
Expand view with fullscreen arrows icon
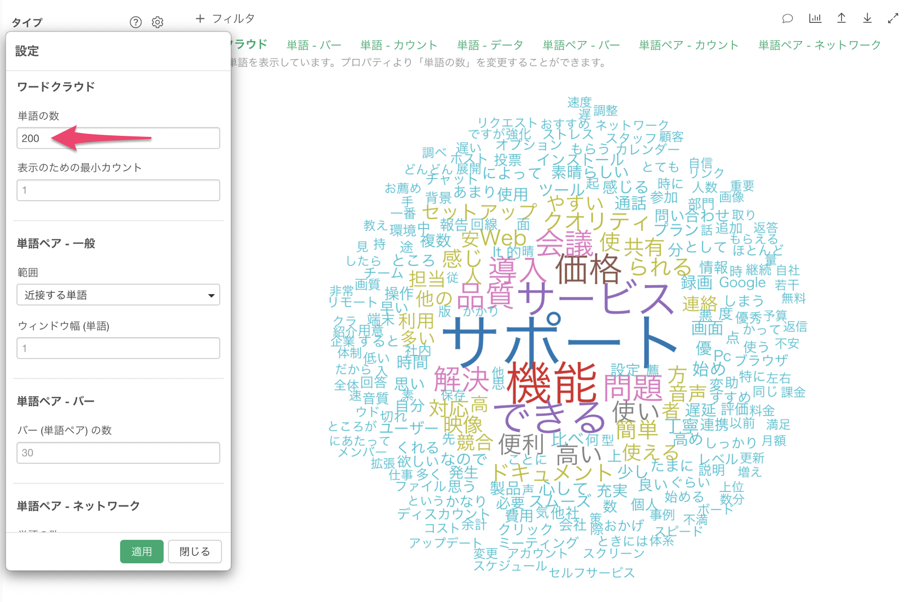coord(893,18)
